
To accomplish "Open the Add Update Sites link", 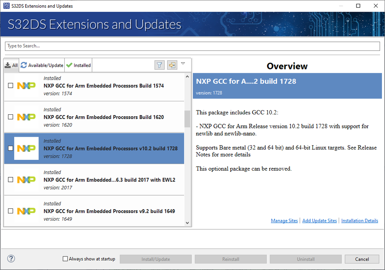I will 319,221.
